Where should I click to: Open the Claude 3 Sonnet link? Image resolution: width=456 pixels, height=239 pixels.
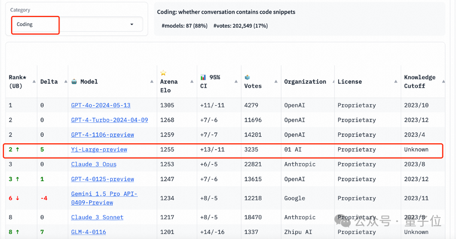[x=97, y=217]
